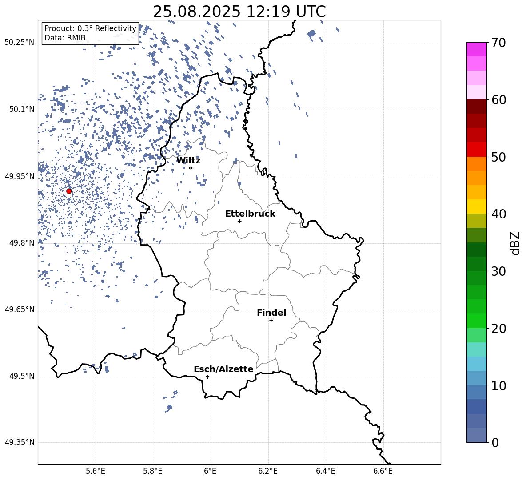Click the 'Findel' map label
526x480 pixels.
click(271, 313)
